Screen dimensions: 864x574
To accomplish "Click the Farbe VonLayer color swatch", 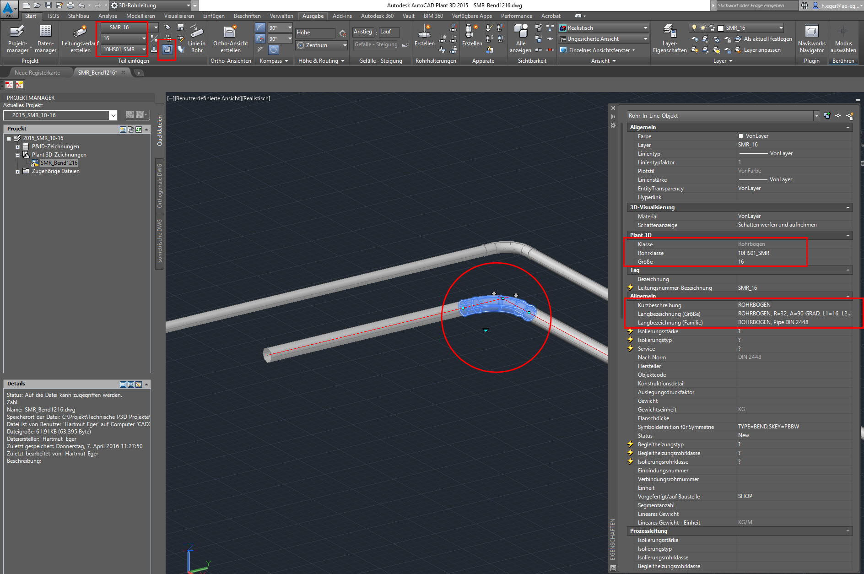I will tap(741, 136).
